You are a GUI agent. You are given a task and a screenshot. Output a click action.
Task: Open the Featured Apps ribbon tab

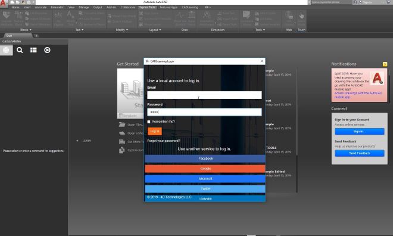169,8
